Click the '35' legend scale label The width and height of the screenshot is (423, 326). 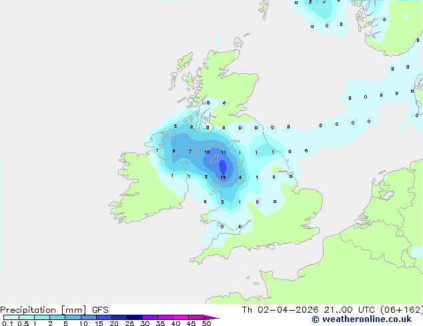pos(160,323)
